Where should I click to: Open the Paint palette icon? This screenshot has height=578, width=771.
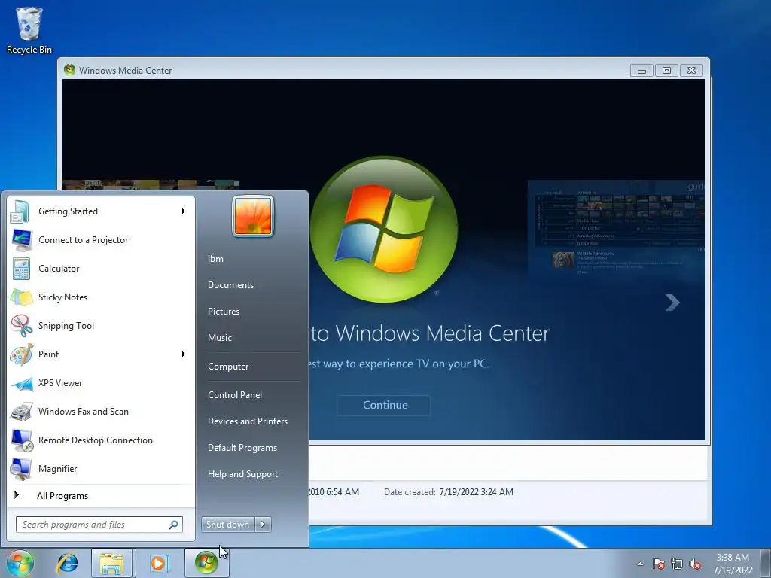click(x=21, y=354)
